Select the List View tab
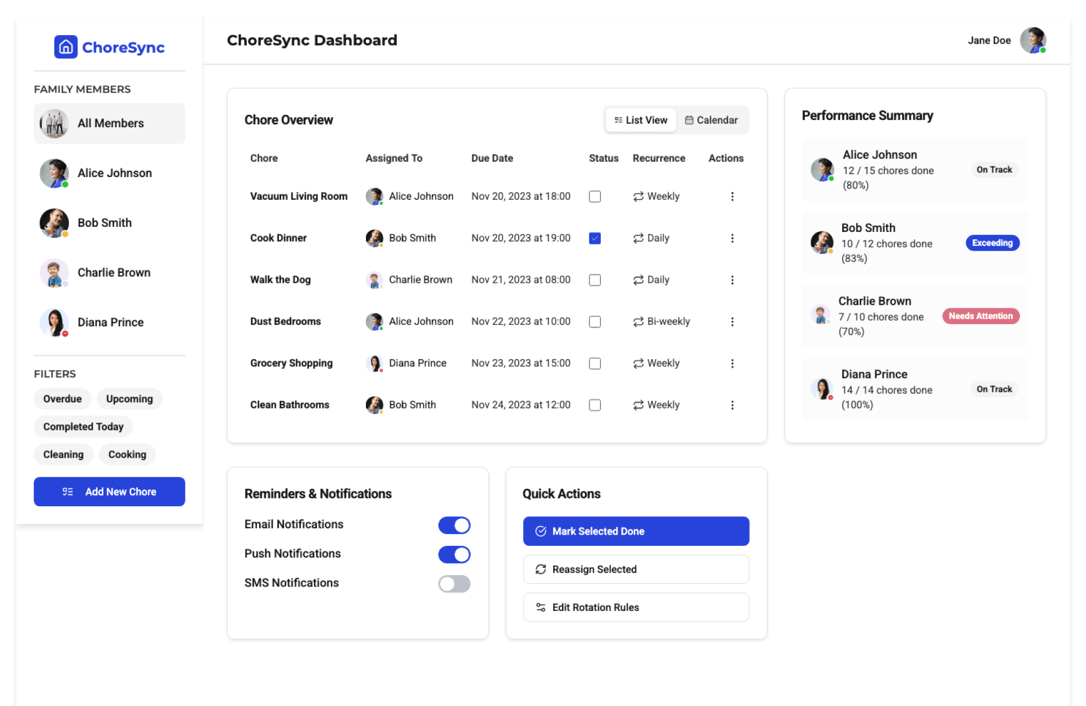The image size is (1086, 706). click(x=641, y=120)
